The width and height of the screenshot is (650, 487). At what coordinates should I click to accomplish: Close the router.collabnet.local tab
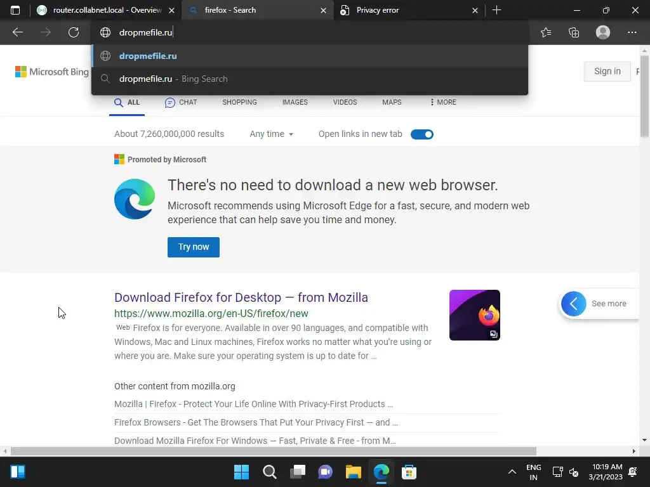[171, 10]
